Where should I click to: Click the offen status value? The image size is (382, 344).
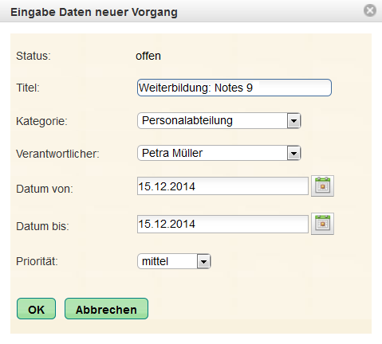pos(148,56)
